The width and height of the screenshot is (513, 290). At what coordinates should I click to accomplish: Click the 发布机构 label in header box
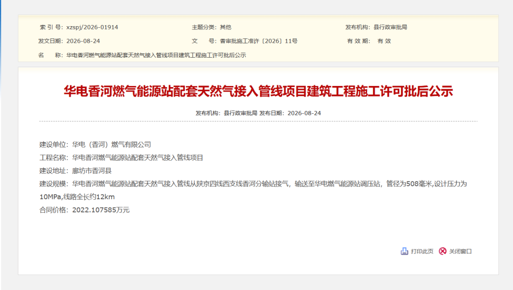[x=358, y=27]
